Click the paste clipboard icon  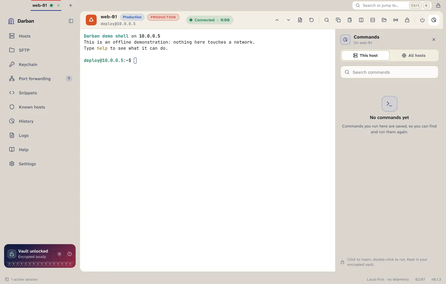click(x=350, y=20)
